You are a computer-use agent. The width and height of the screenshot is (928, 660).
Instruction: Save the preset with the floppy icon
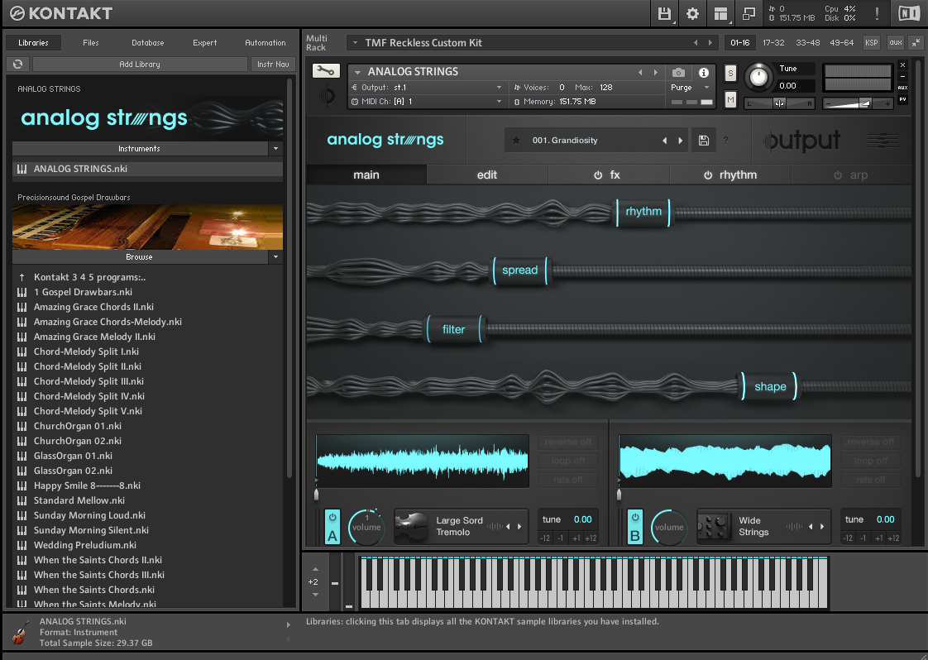point(704,141)
